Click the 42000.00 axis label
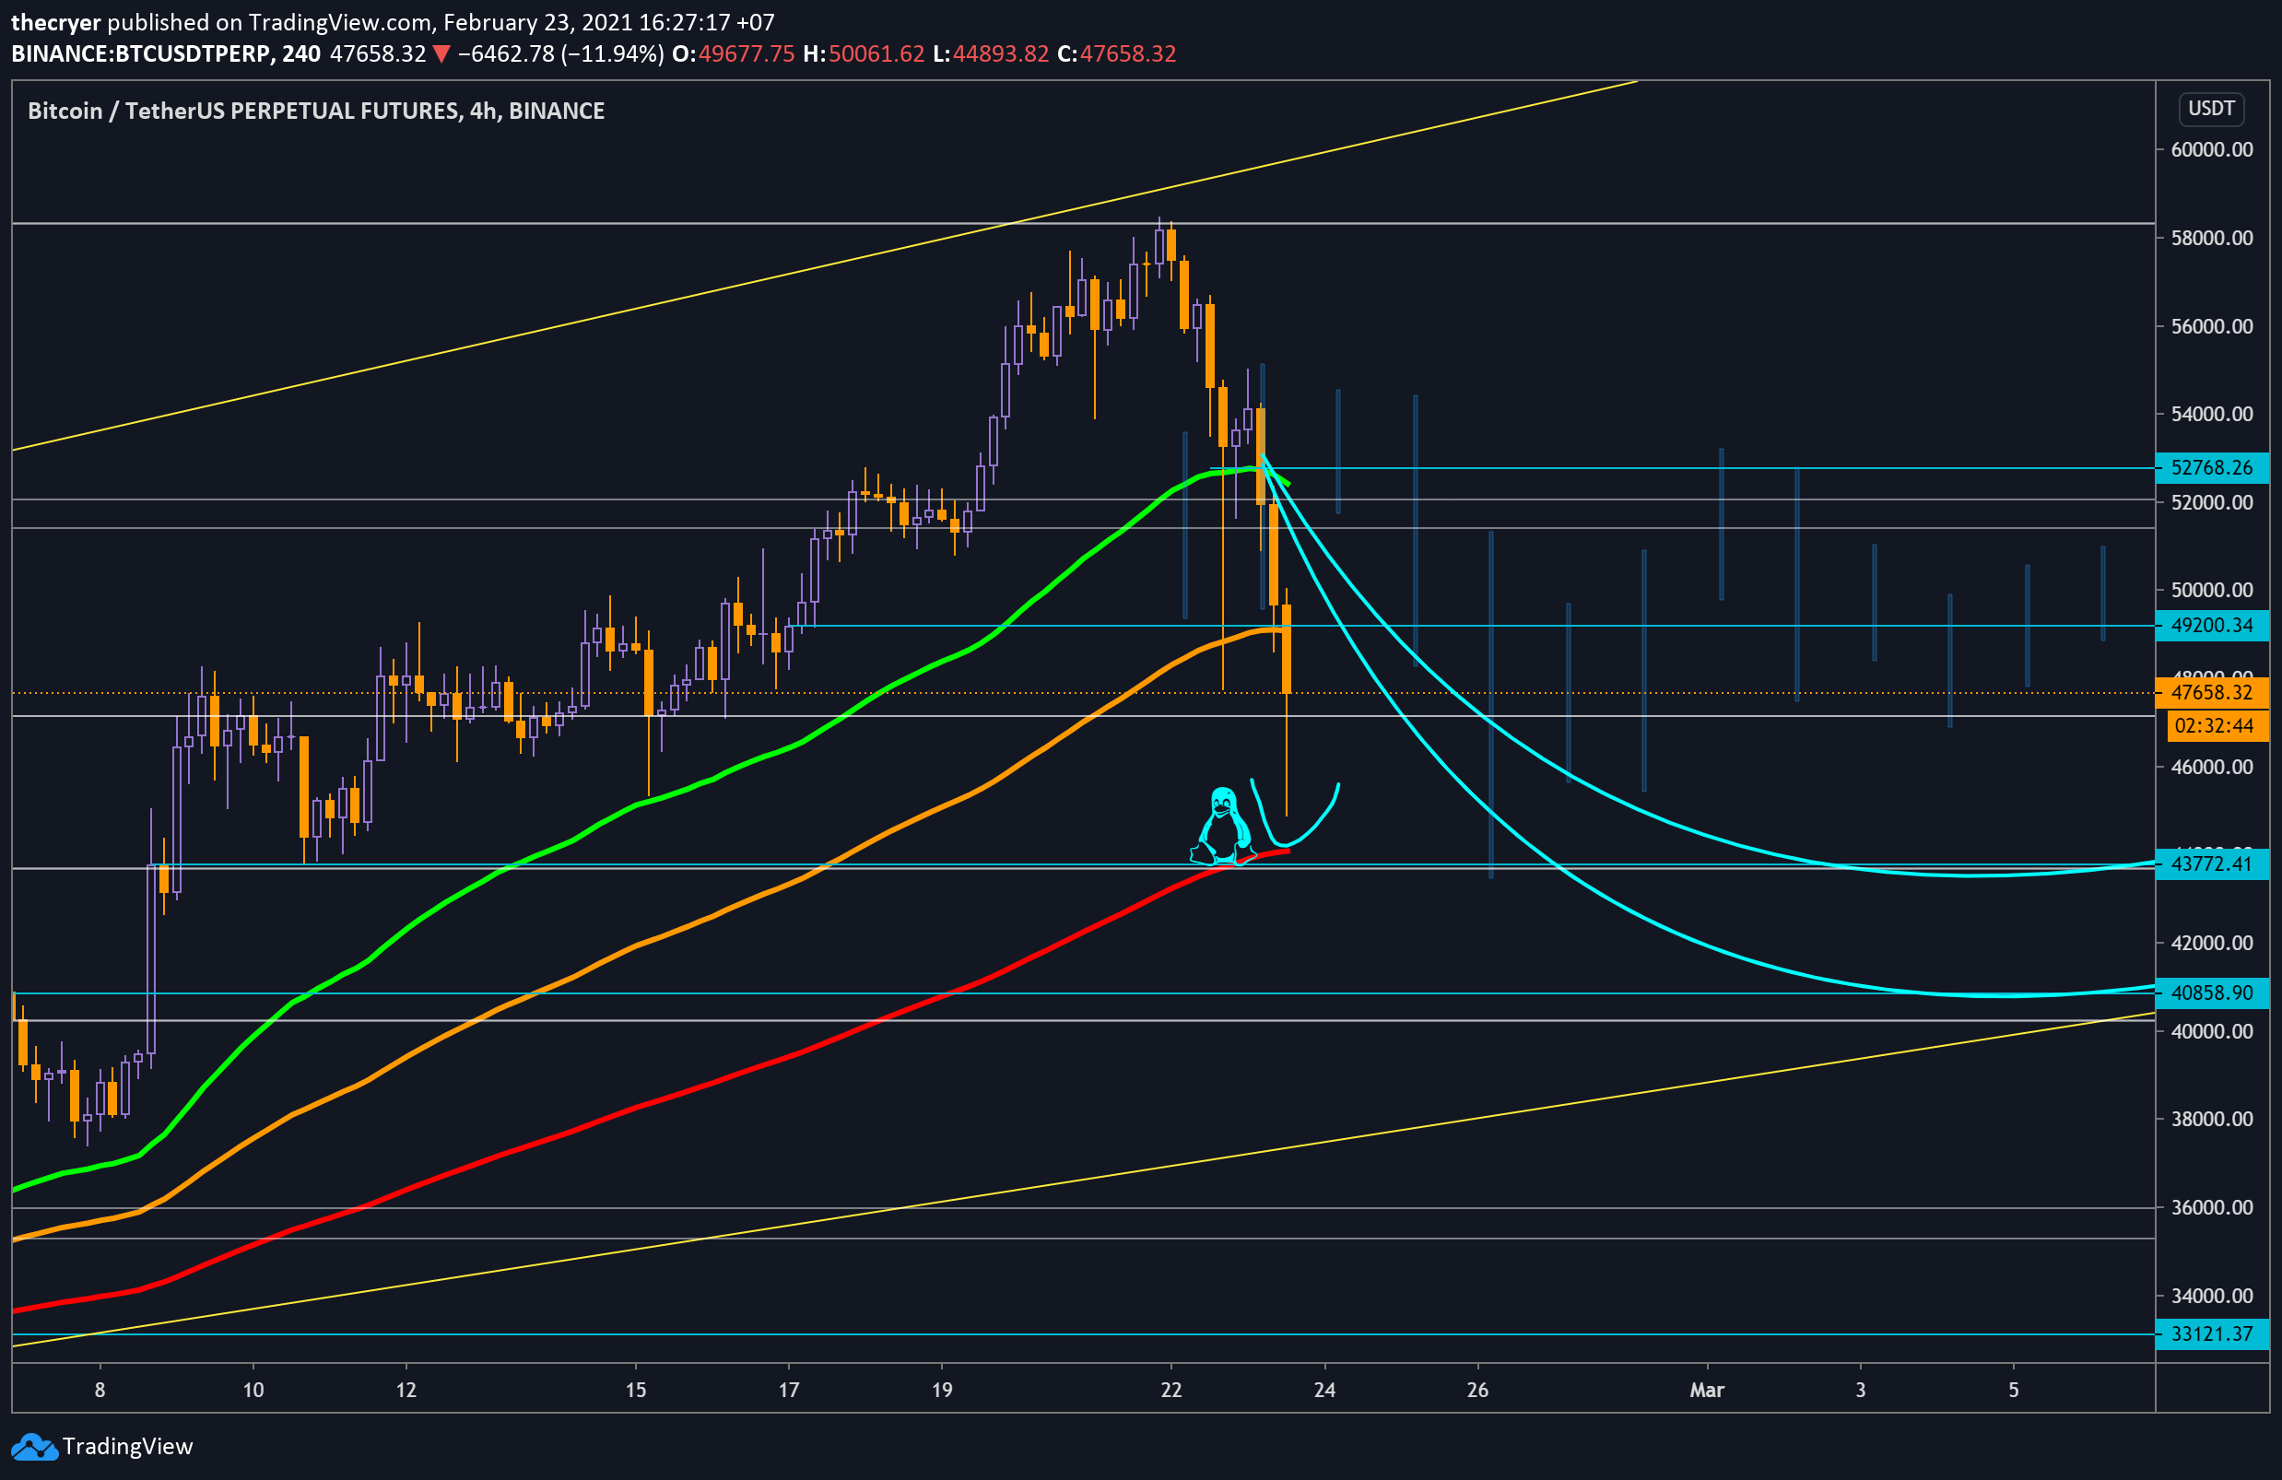The width and height of the screenshot is (2282, 1480). click(x=2211, y=944)
